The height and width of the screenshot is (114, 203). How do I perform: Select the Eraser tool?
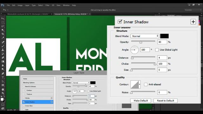click(x=3, y=58)
